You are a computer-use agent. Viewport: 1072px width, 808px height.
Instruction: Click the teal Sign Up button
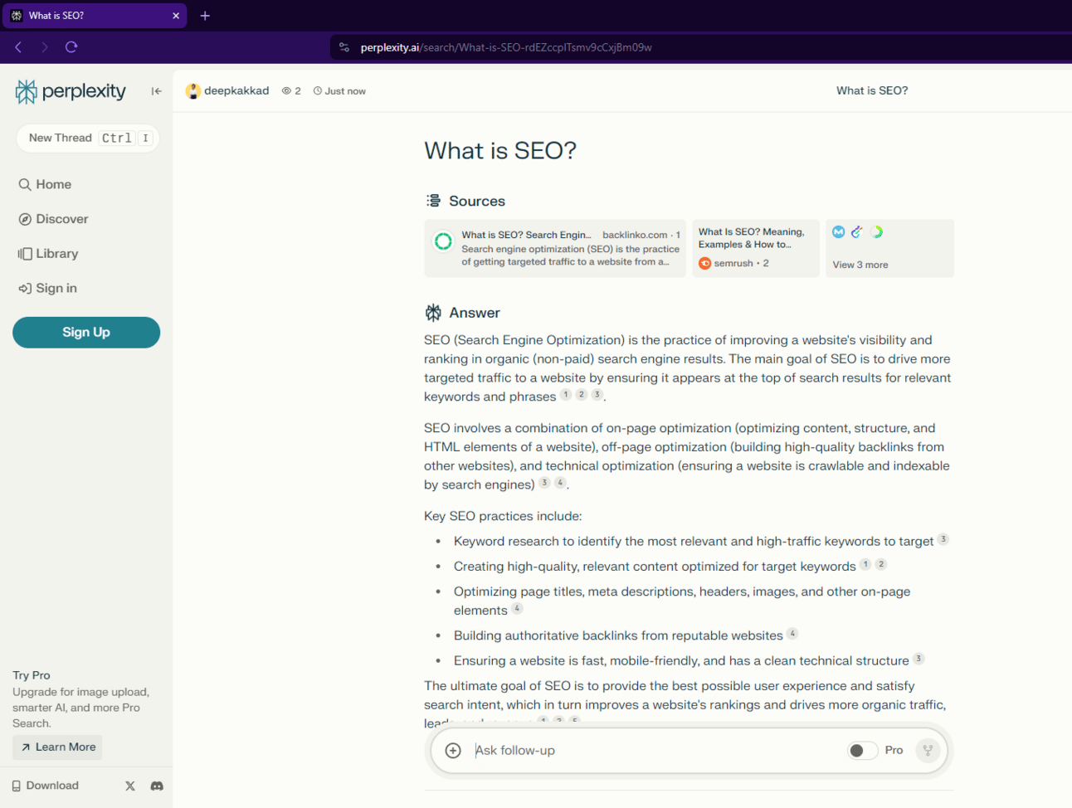pyautogui.click(x=86, y=333)
